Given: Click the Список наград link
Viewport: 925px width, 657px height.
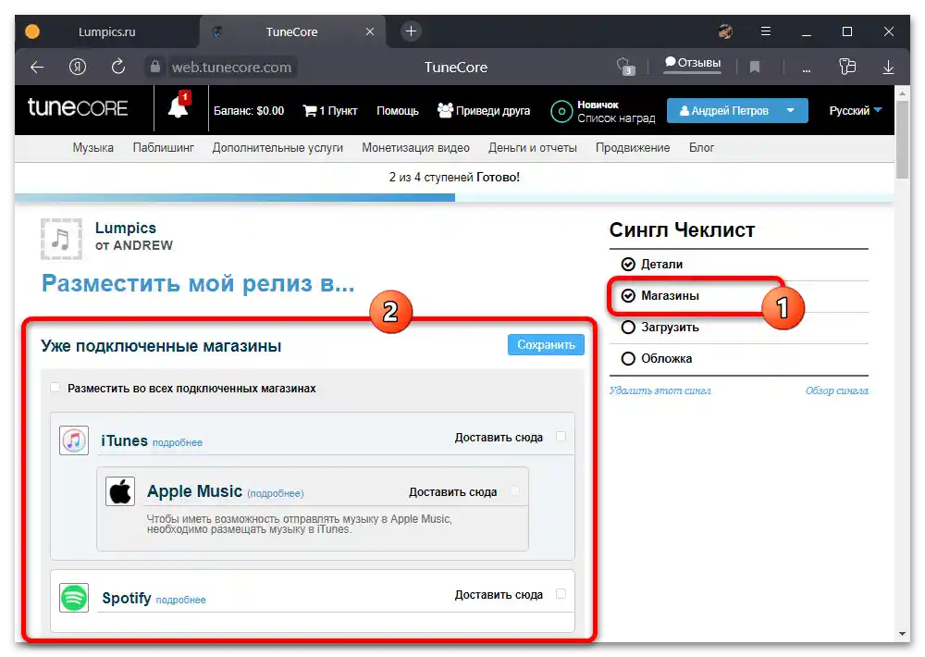Looking at the screenshot, I should 616,118.
